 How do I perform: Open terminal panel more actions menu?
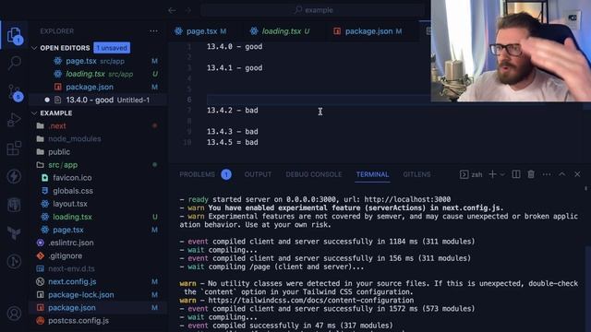[547, 174]
